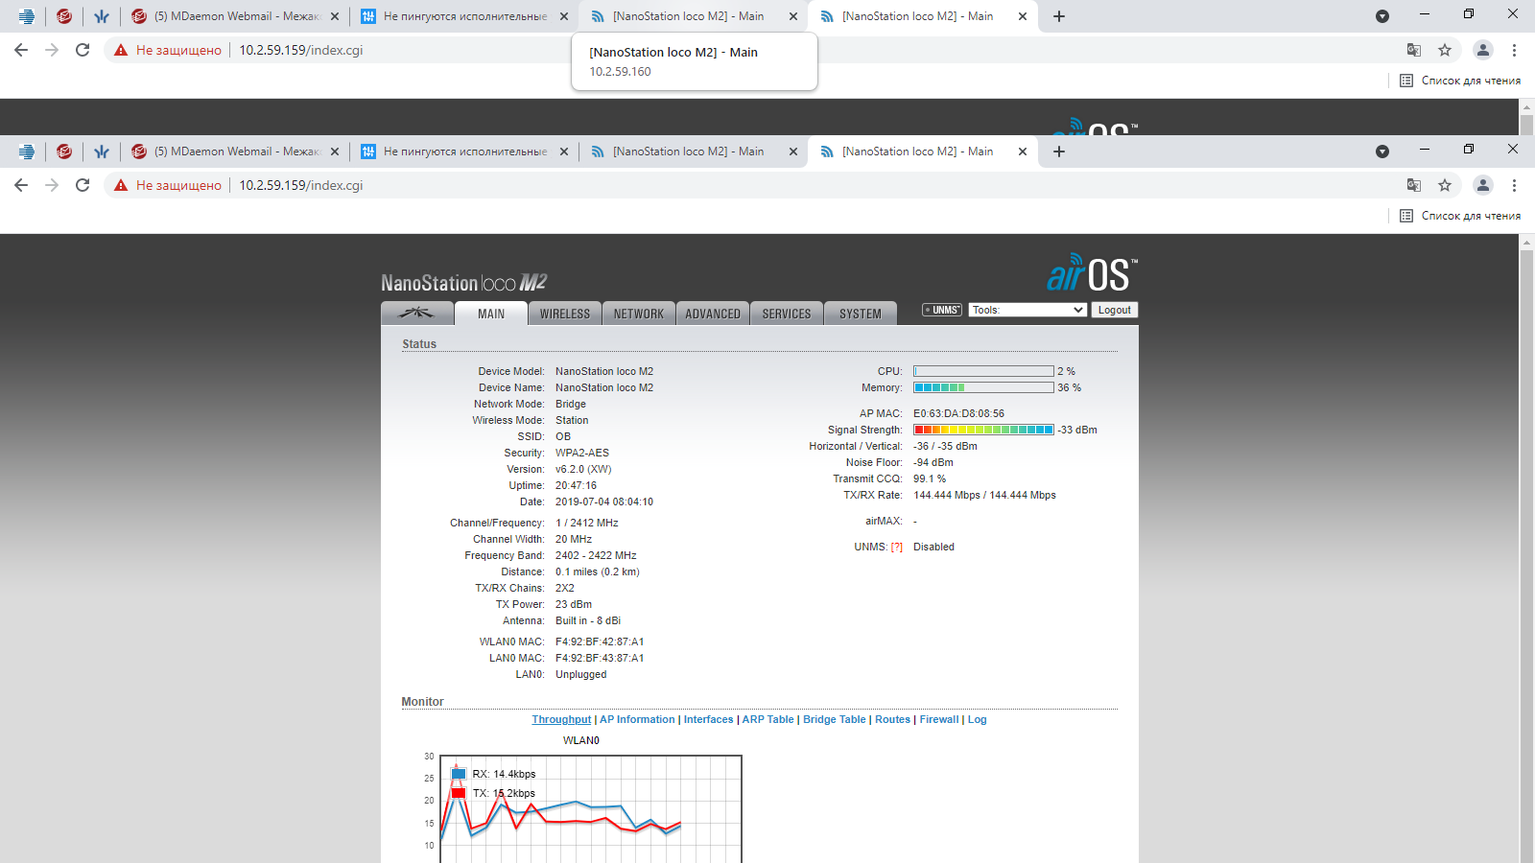Open the System tab

pyautogui.click(x=860, y=314)
